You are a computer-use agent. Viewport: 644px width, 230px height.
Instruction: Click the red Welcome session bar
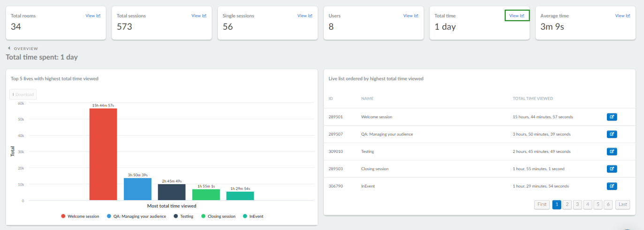[103, 154]
